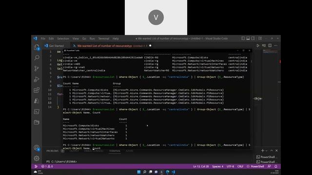Customize layout from the title bar icon

[x=260, y=38]
